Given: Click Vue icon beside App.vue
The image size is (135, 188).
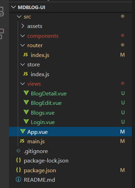Looking at the screenshot, I should pos(23,131).
